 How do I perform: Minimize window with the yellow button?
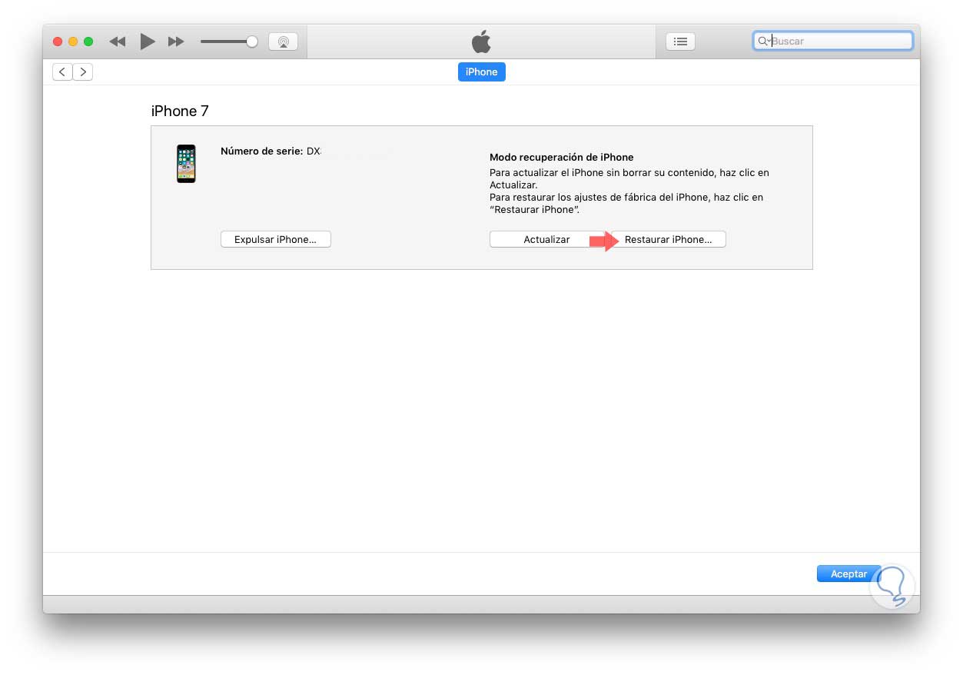73,42
